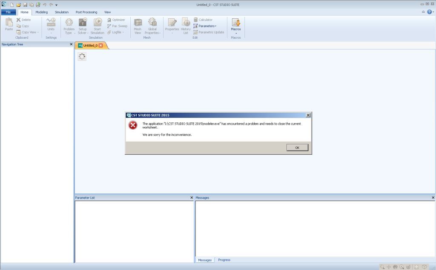Click the 3D cube view icon in status bar

(425, 267)
